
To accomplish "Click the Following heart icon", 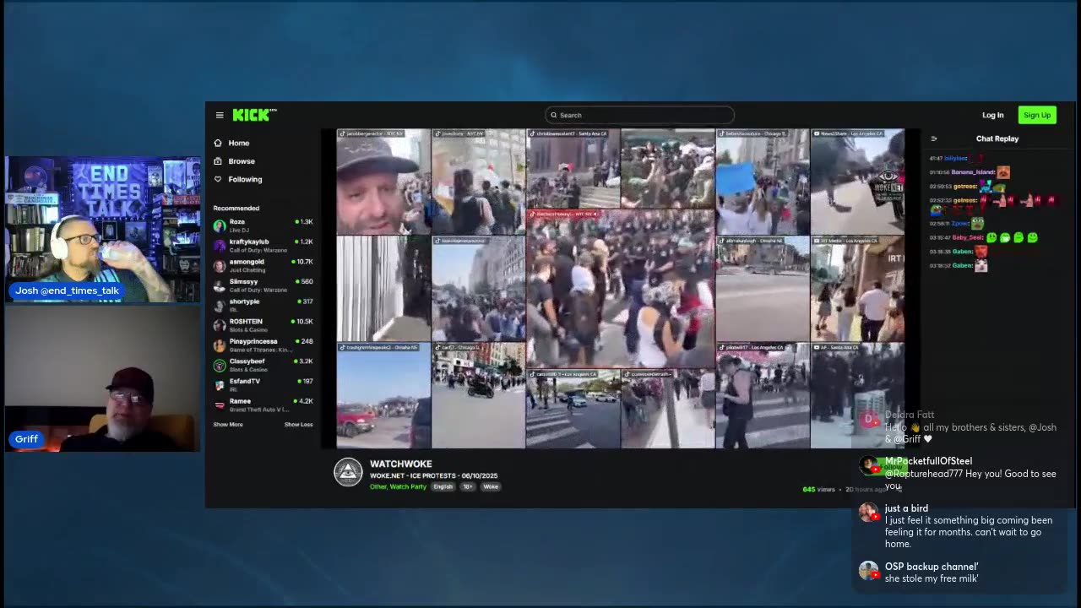I will point(218,179).
